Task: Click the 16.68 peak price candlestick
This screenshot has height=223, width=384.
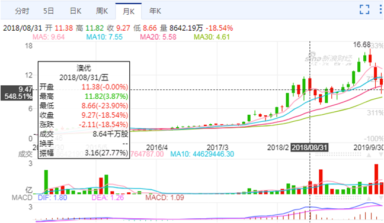Action: tap(370, 58)
